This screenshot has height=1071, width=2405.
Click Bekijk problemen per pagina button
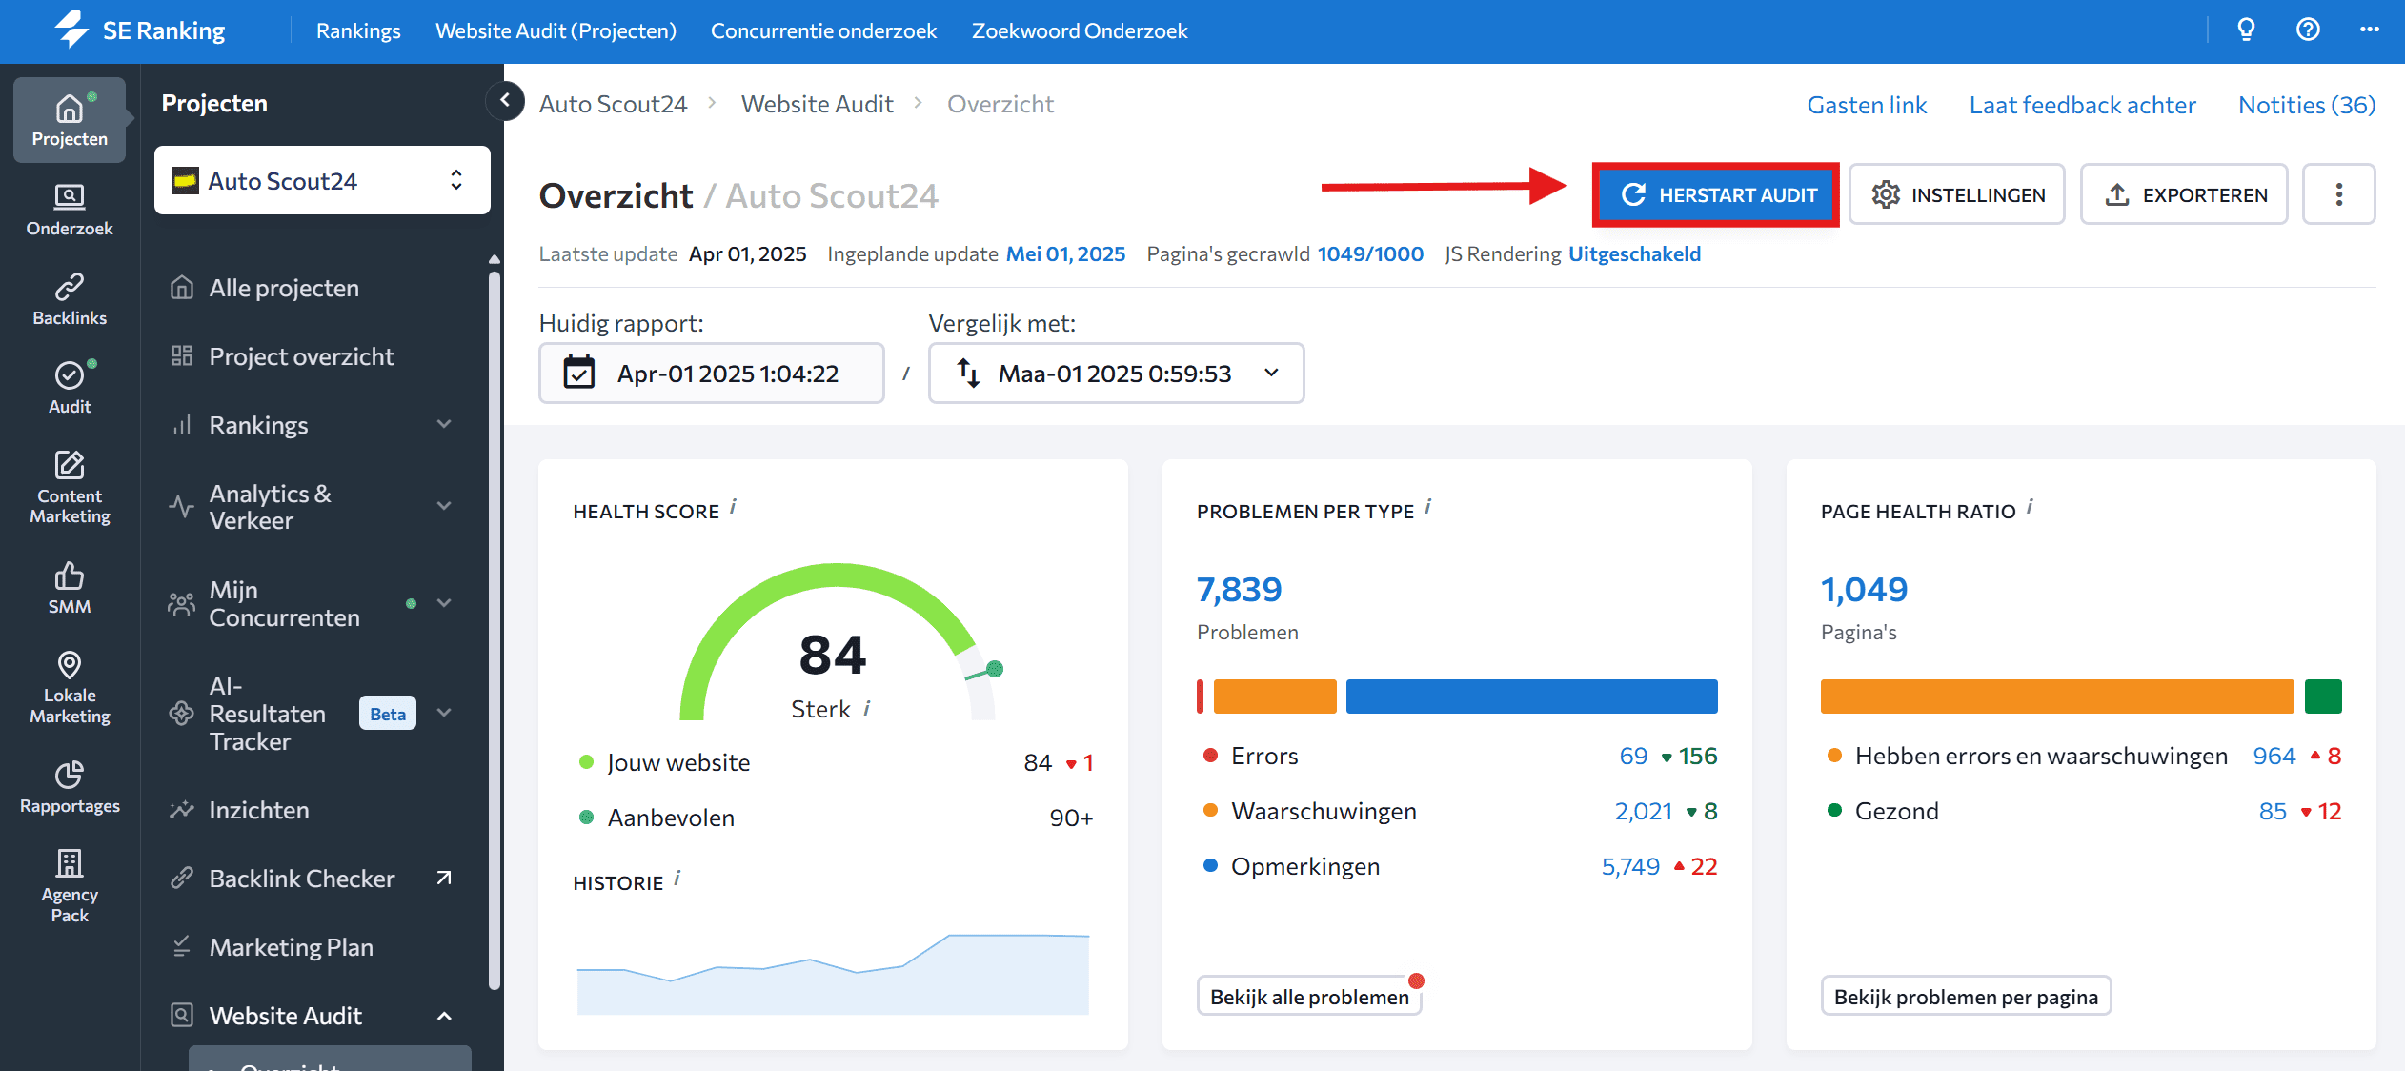click(1966, 996)
